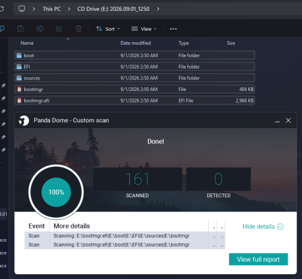
Task: Open the Sort dropdown
Action: (108, 29)
